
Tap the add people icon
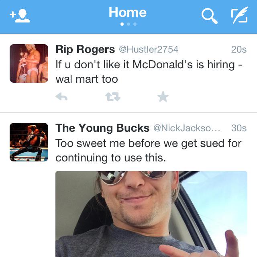(19, 16)
